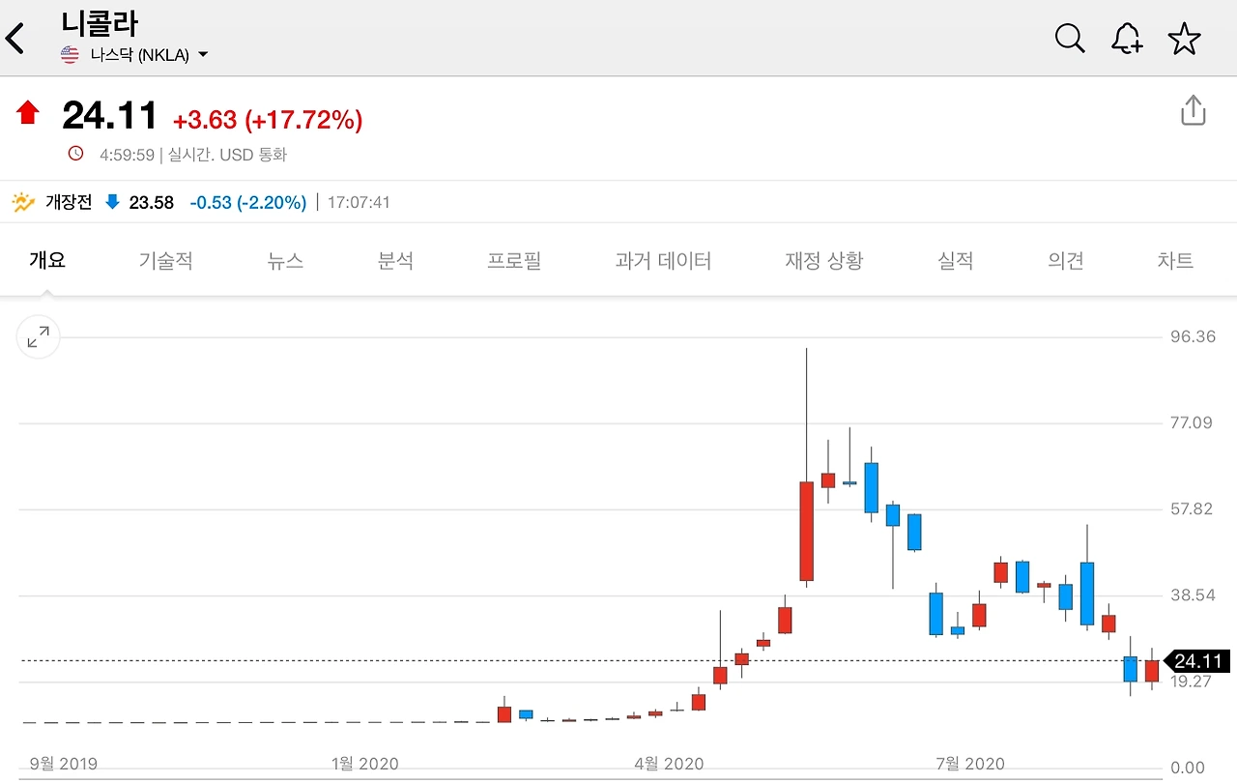
Task: Tap the 24.11 price tag on chart axis
Action: (1197, 661)
